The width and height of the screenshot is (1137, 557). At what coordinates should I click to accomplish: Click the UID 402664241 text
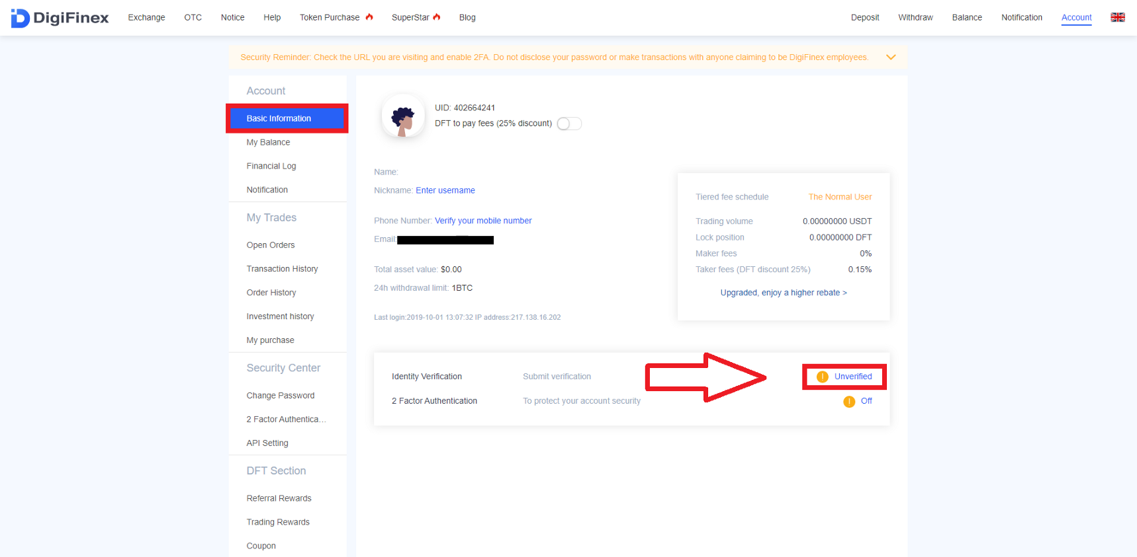click(465, 108)
